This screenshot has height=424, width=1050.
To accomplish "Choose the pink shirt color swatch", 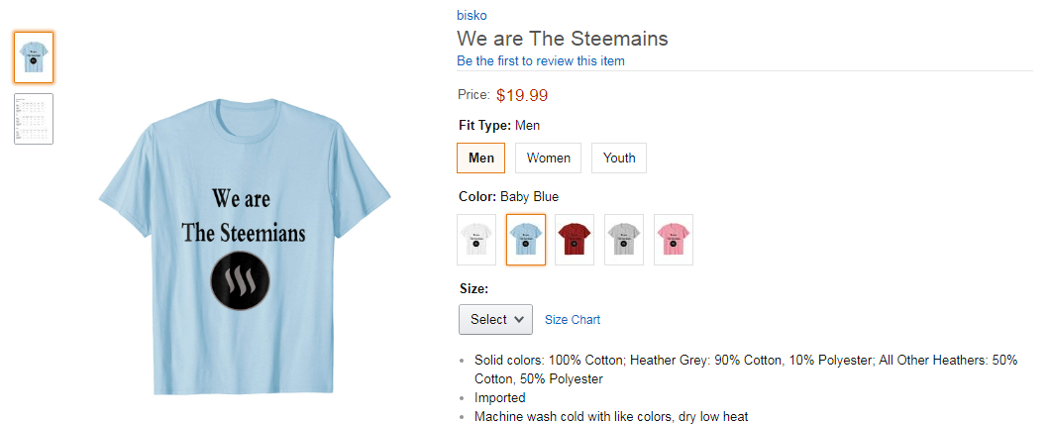I will [674, 240].
